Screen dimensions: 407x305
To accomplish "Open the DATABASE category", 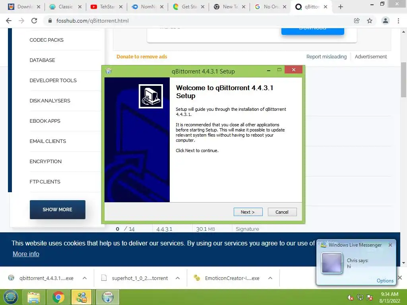I will click(42, 60).
